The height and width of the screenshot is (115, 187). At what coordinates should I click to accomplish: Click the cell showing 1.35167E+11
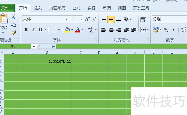pos(47,61)
